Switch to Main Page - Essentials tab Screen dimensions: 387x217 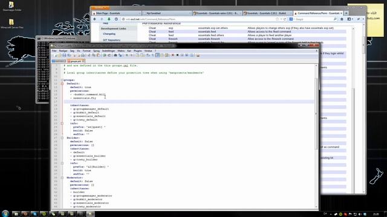(x=116, y=13)
